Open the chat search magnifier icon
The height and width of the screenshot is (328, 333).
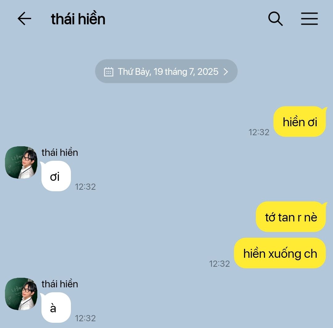(275, 19)
